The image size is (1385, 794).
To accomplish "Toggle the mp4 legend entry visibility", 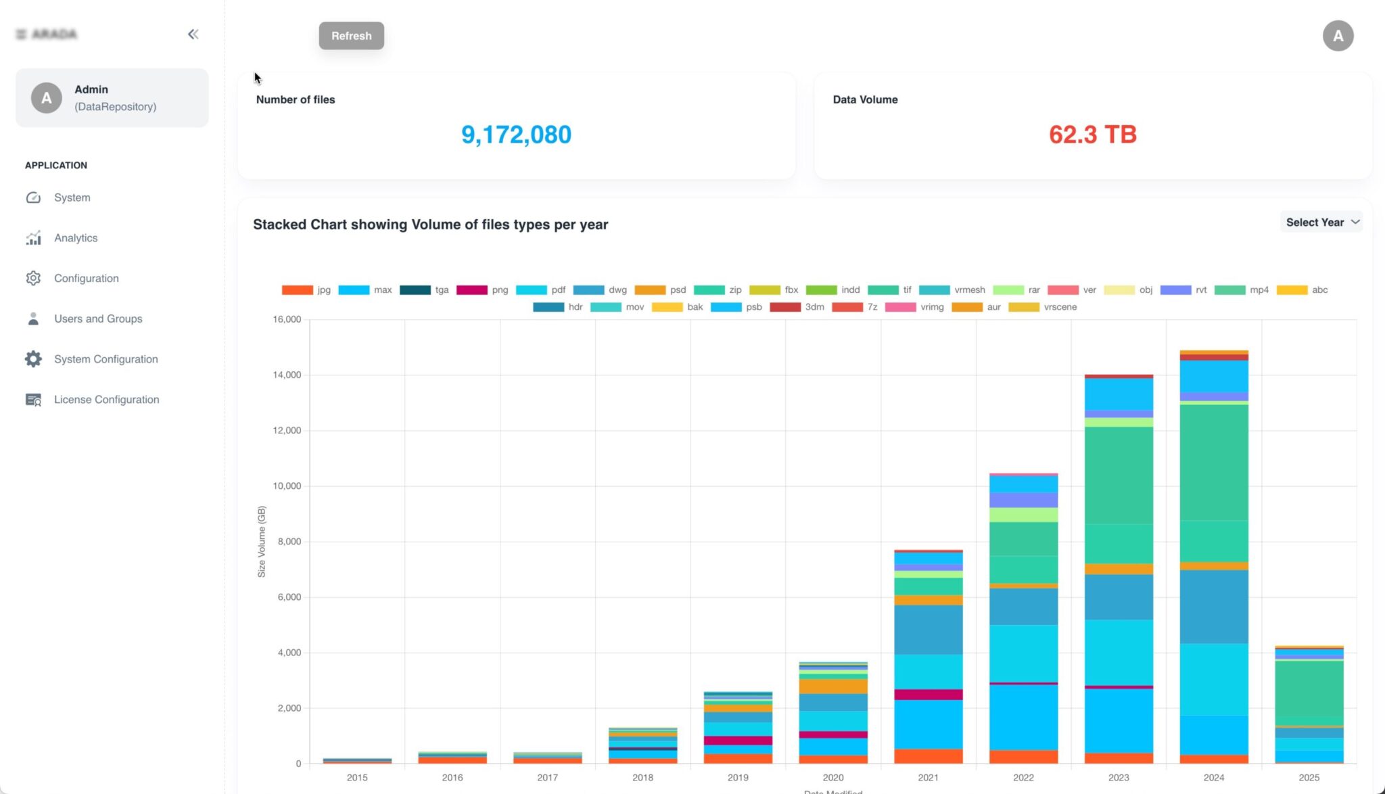I will pos(1241,289).
